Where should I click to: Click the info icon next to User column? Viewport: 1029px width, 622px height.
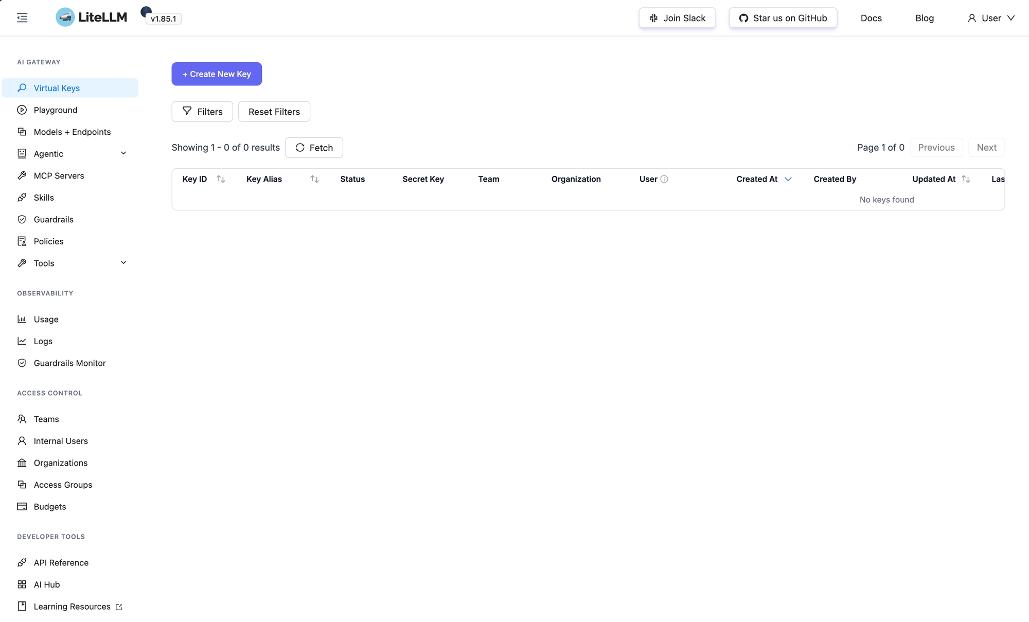664,179
